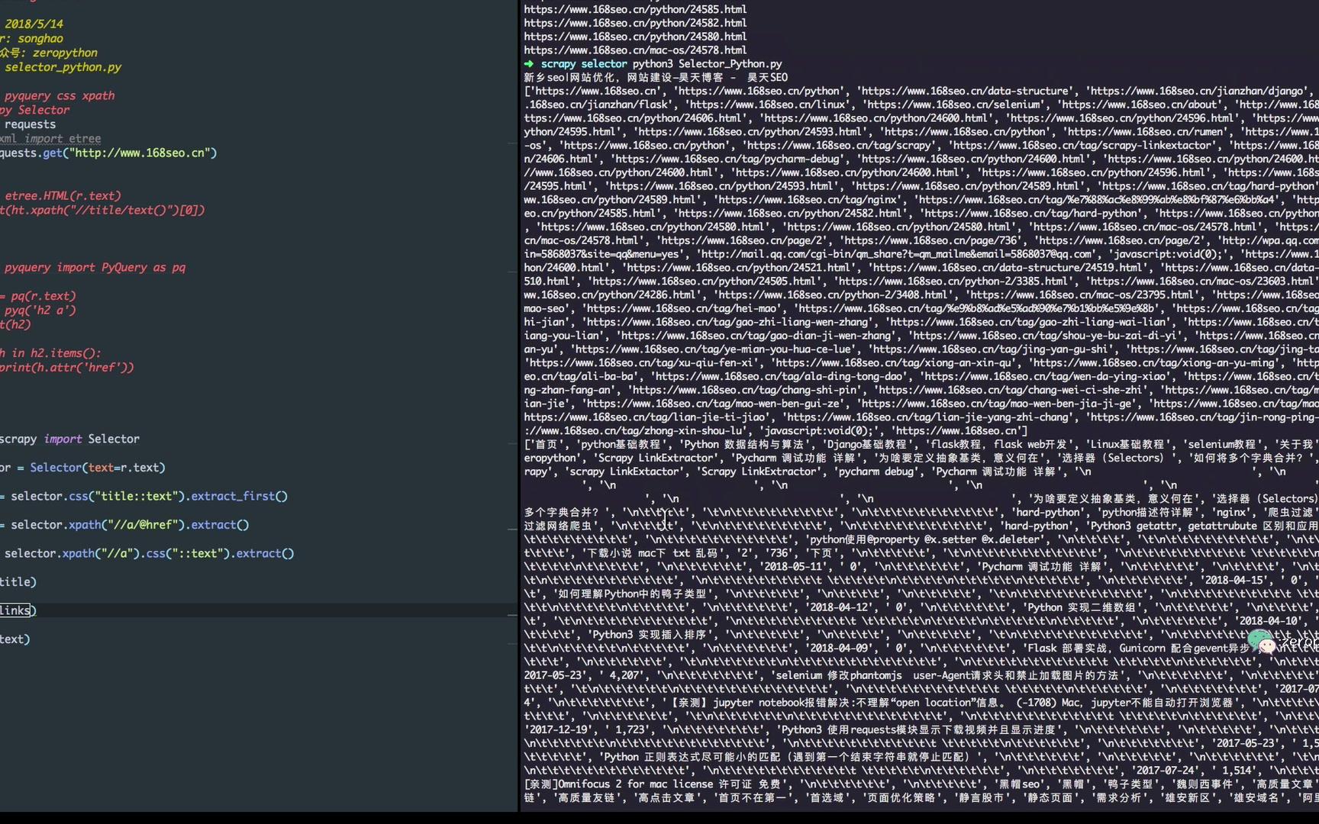Click the green prompt arrow in the terminal
Screen dimensions: 1319x824
(529, 64)
